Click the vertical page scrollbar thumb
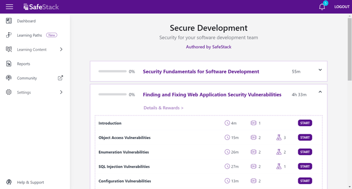 pyautogui.click(x=349, y=50)
